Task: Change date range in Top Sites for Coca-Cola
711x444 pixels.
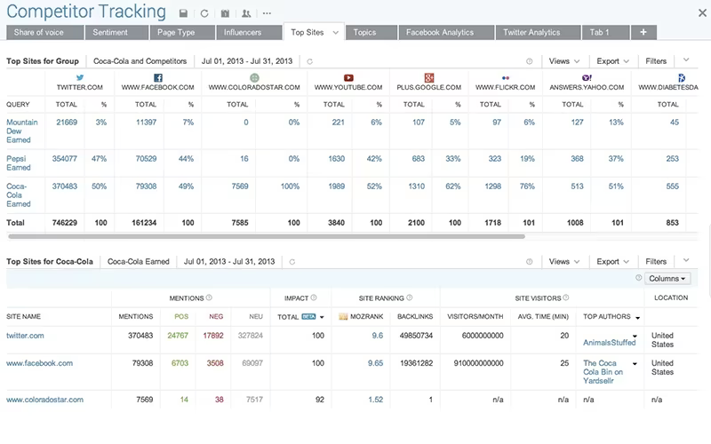Action: [x=229, y=261]
